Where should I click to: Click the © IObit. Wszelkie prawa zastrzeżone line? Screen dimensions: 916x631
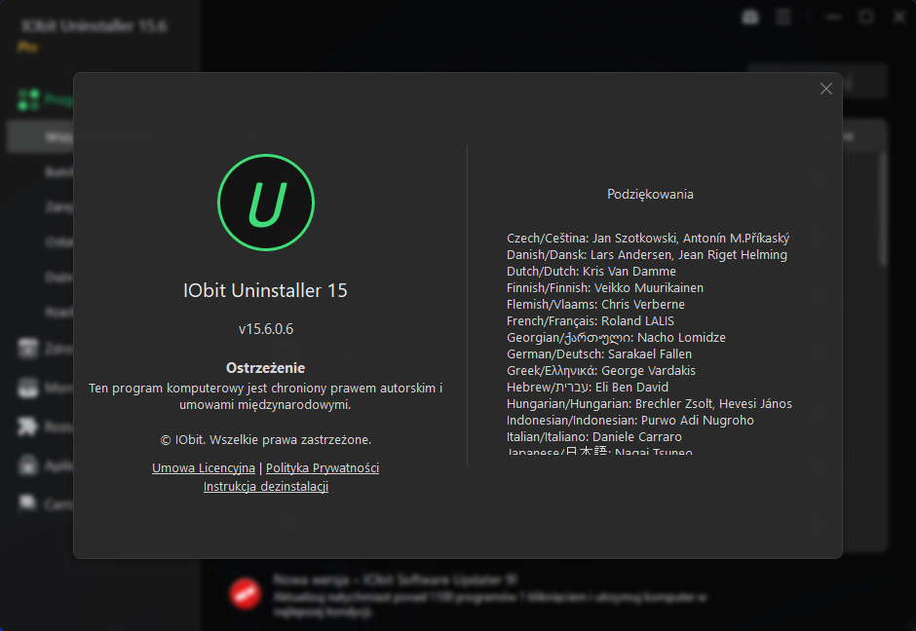coord(266,439)
